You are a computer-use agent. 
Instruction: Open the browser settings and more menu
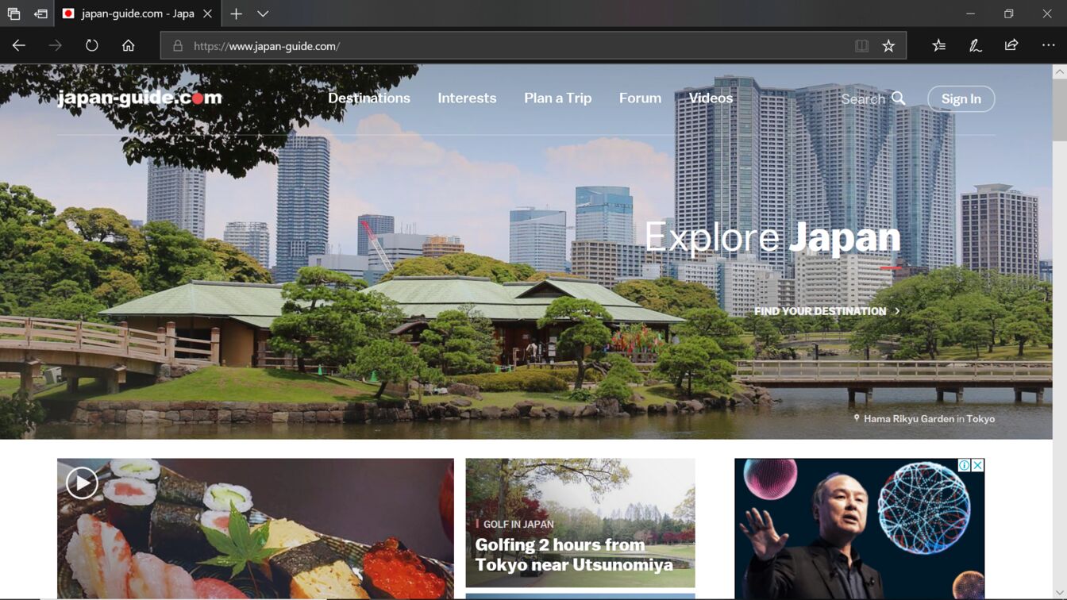tap(1048, 46)
